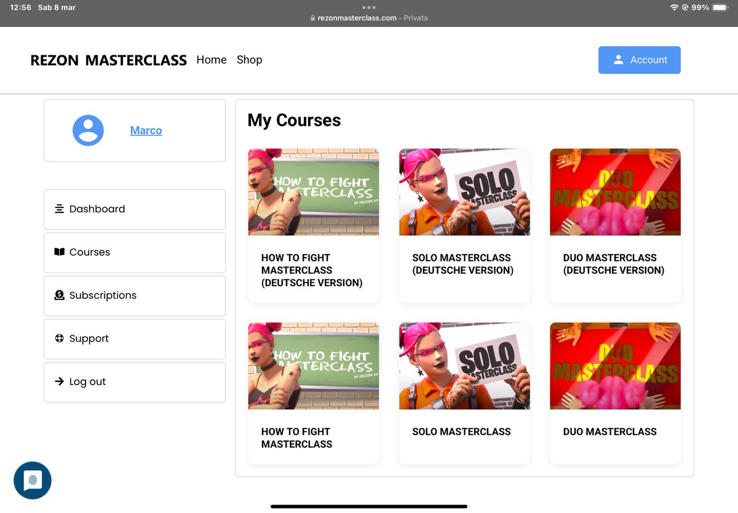Click the Courses book icon
The width and height of the screenshot is (738, 513).
point(60,252)
